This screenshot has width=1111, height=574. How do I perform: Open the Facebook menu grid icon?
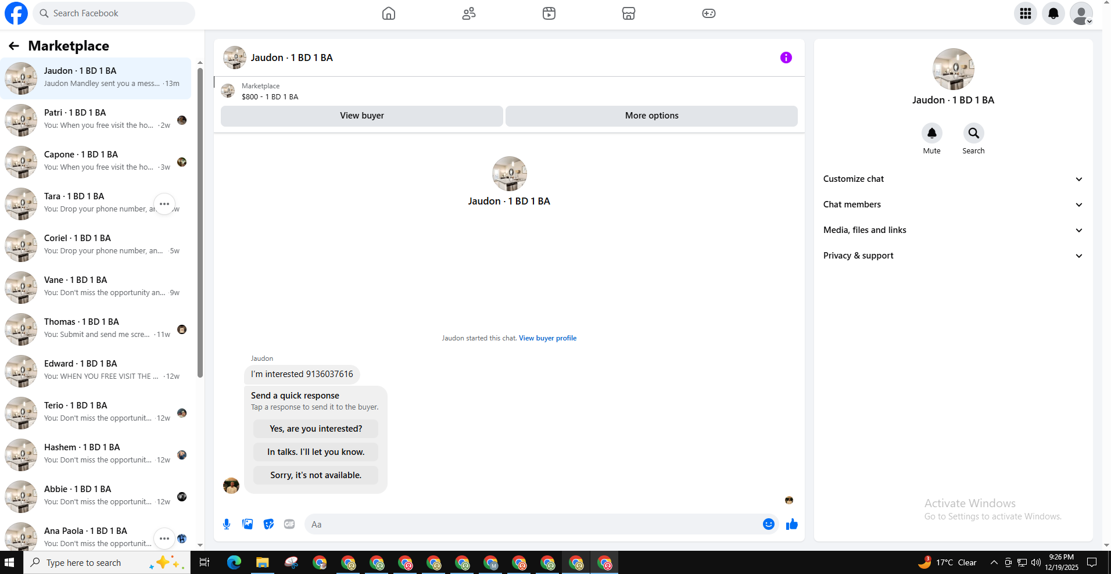pos(1026,13)
